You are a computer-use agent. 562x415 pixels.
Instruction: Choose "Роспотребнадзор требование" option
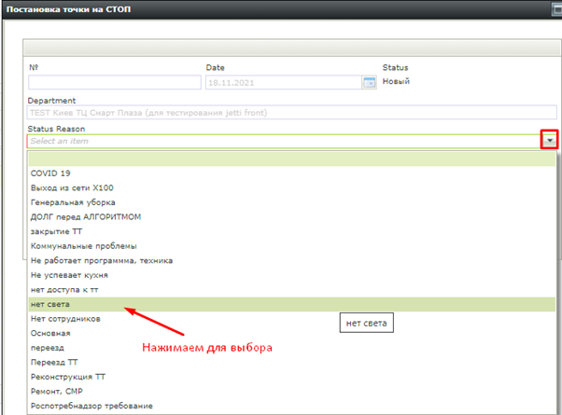[292, 406]
